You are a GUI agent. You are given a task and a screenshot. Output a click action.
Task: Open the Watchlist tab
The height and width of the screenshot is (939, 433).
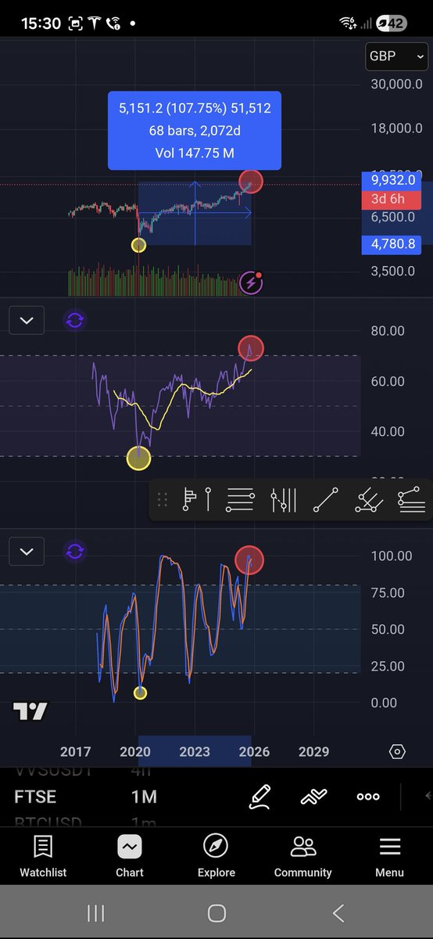click(43, 856)
